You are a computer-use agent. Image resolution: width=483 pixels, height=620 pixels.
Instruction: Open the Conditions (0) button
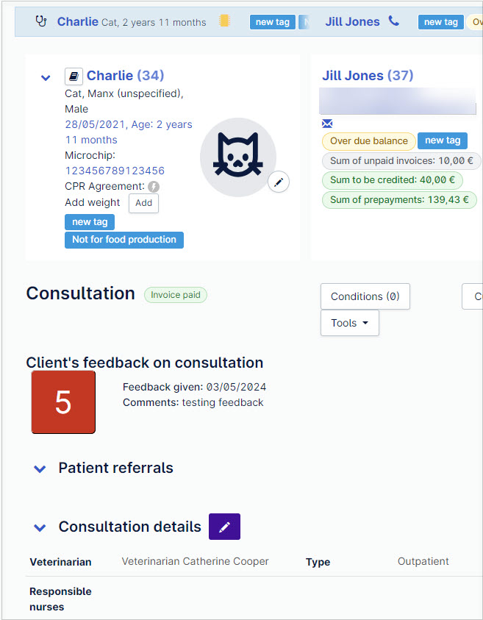[x=365, y=296]
